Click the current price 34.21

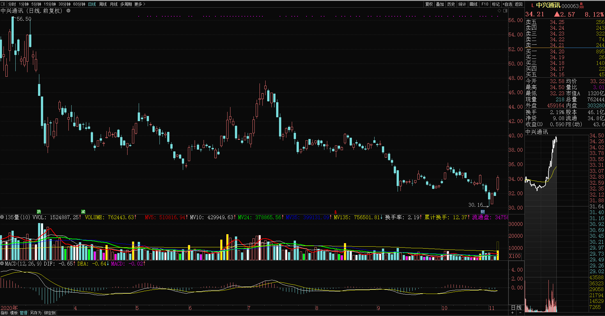point(535,14)
